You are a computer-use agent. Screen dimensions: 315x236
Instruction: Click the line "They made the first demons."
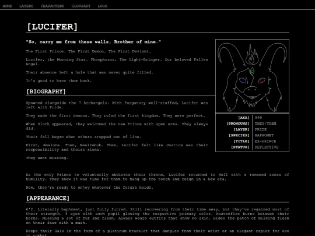coord(116,116)
